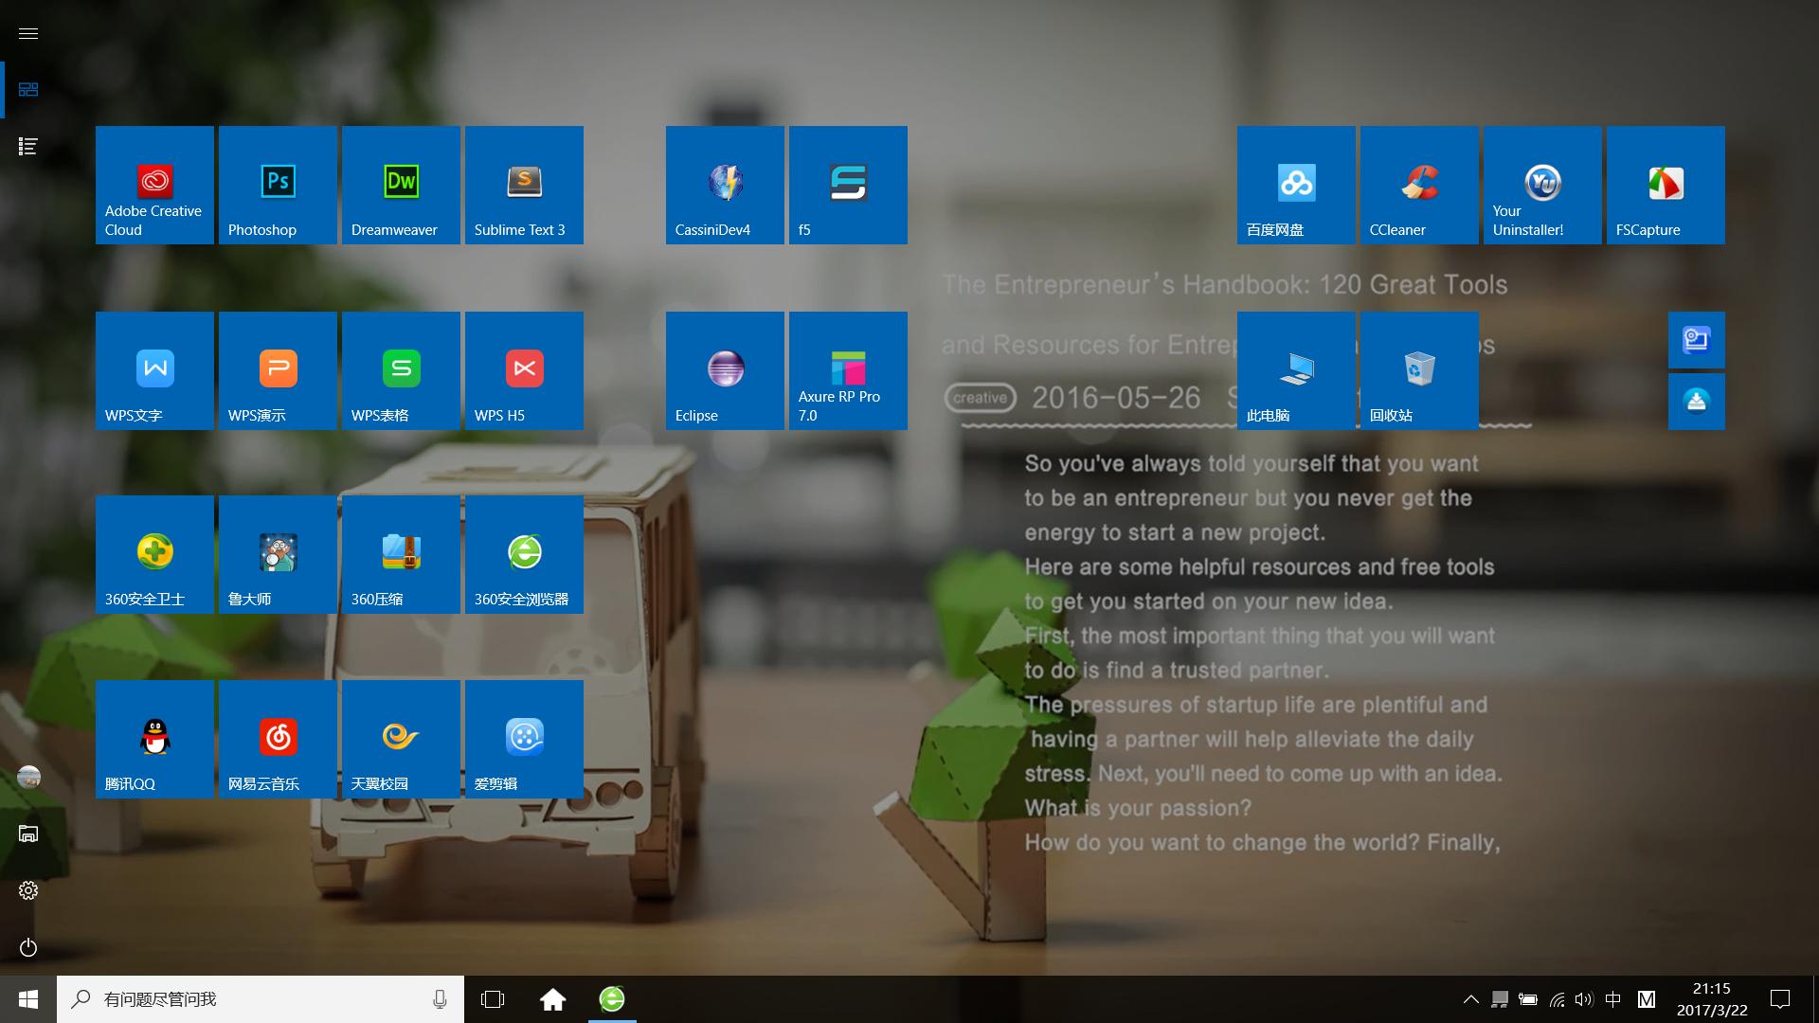
Task: Open the 回收站 recycle bin tile
Action: pos(1419,370)
